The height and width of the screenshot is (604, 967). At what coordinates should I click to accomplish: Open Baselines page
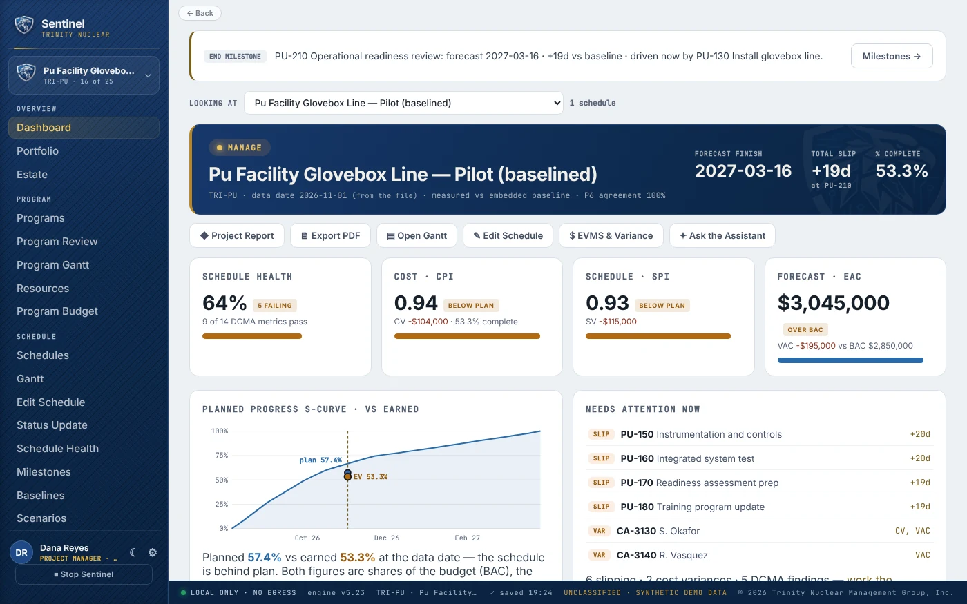click(84, 496)
